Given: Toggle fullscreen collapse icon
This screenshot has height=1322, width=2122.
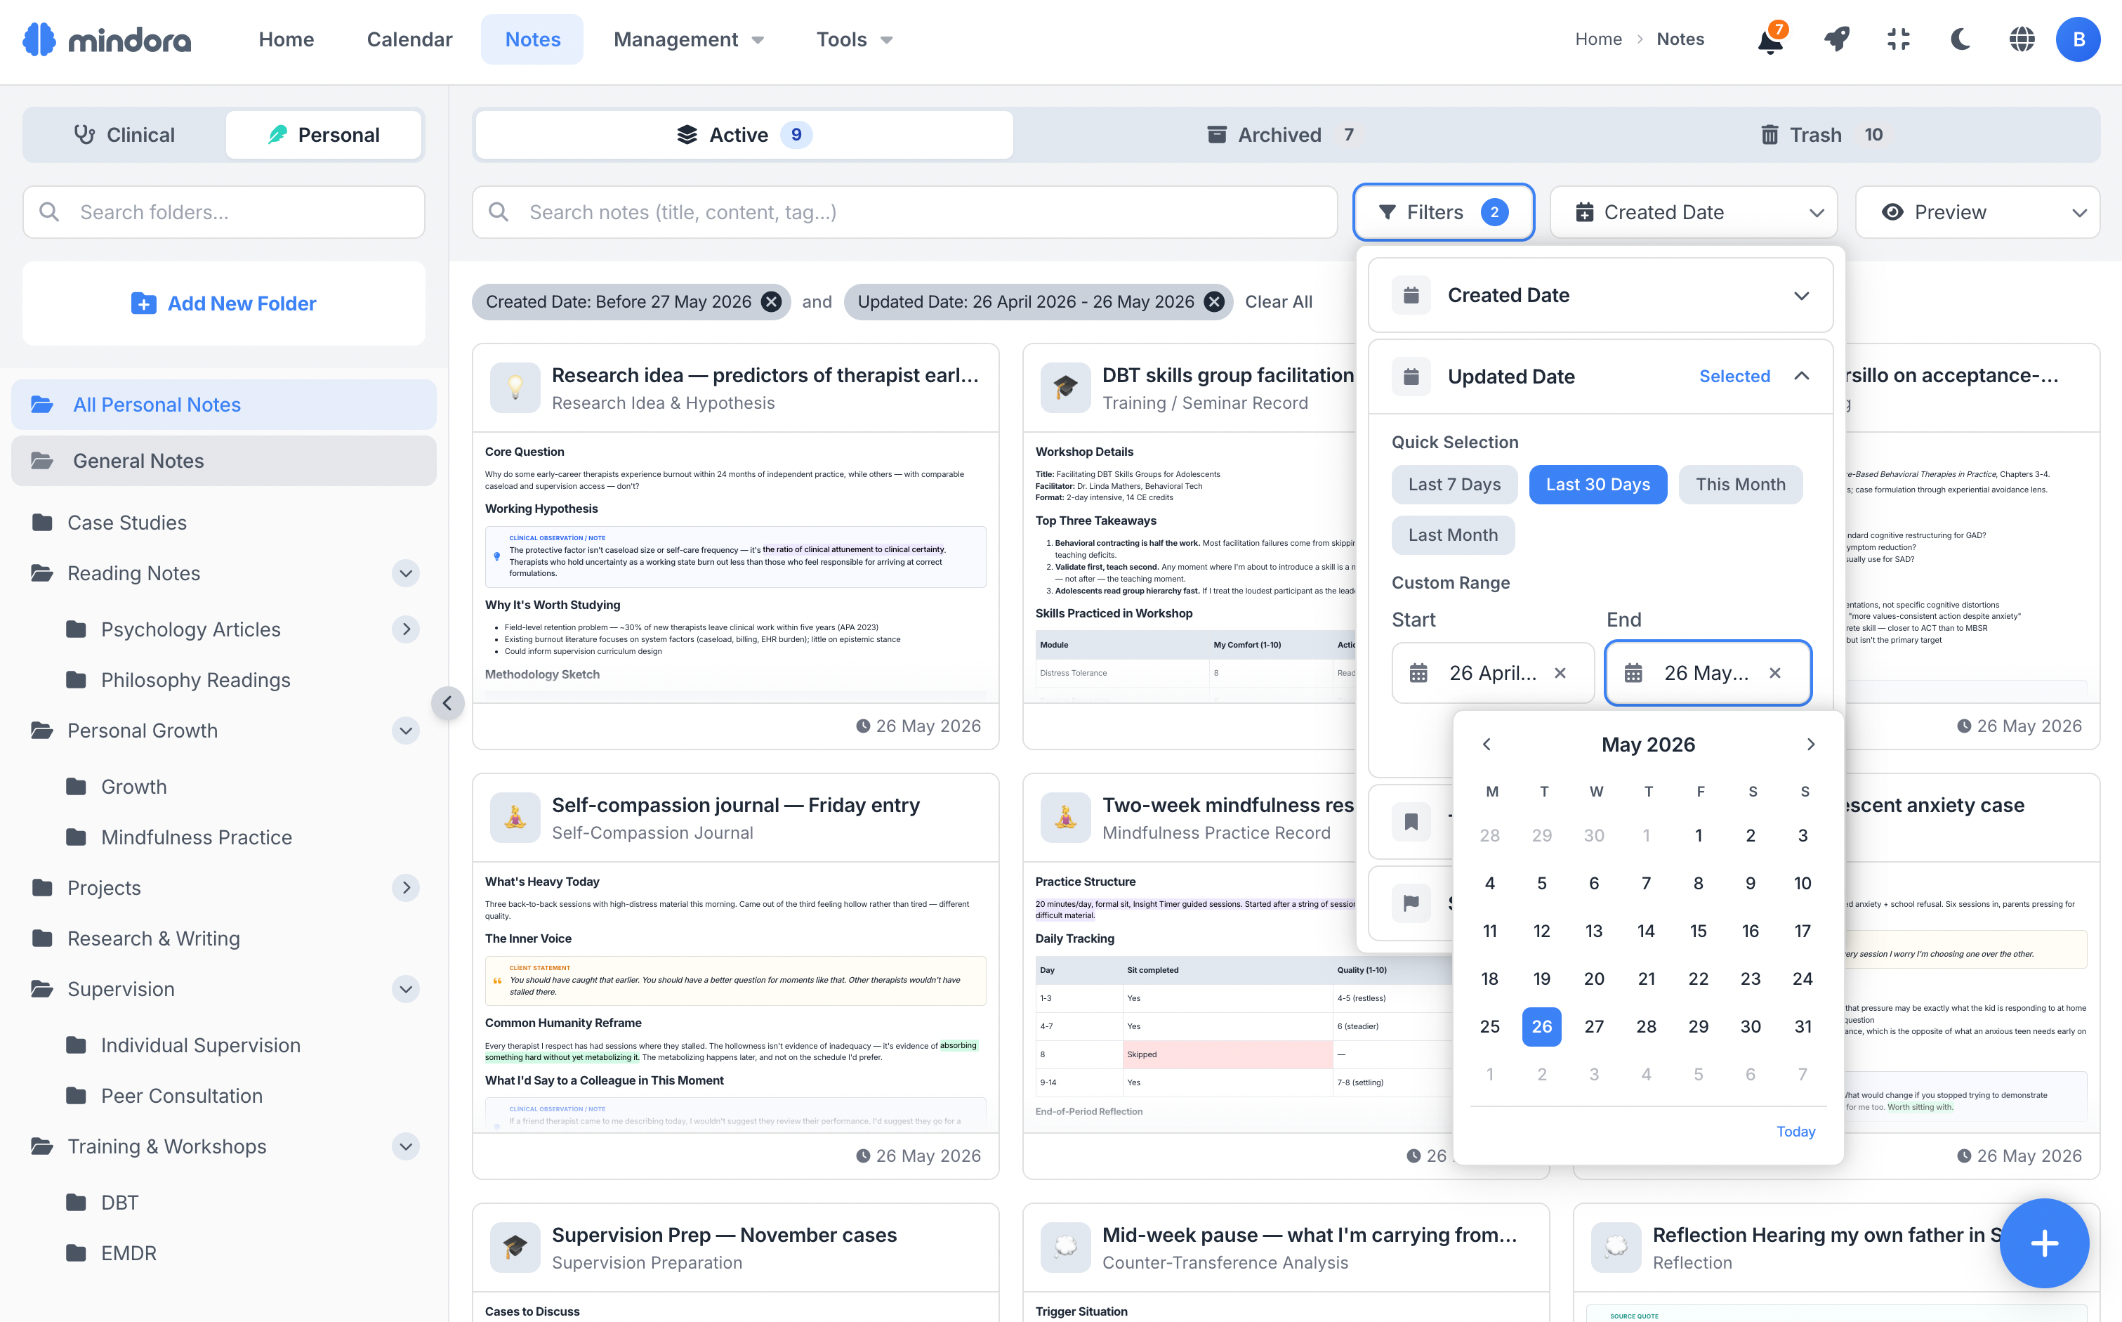Looking at the screenshot, I should pos(1898,39).
